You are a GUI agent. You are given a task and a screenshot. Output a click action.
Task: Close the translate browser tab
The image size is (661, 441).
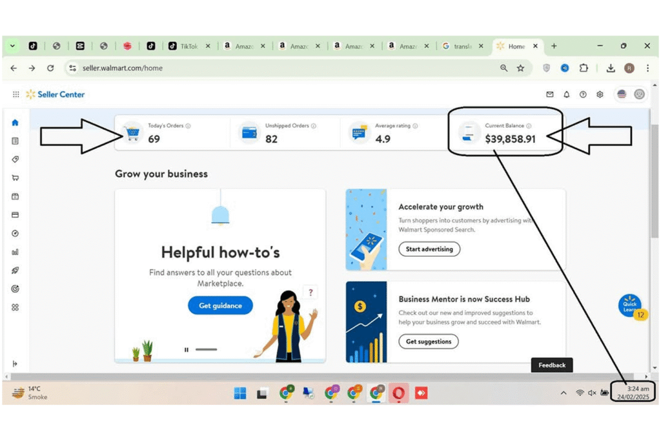tap(481, 46)
